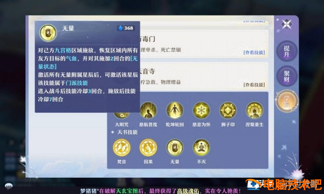Click the 无量 hand icon in the tooltip header
Screen dimensions: 324x194
click(48, 33)
